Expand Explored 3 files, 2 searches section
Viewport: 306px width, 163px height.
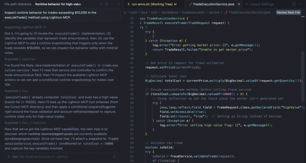[25, 123]
